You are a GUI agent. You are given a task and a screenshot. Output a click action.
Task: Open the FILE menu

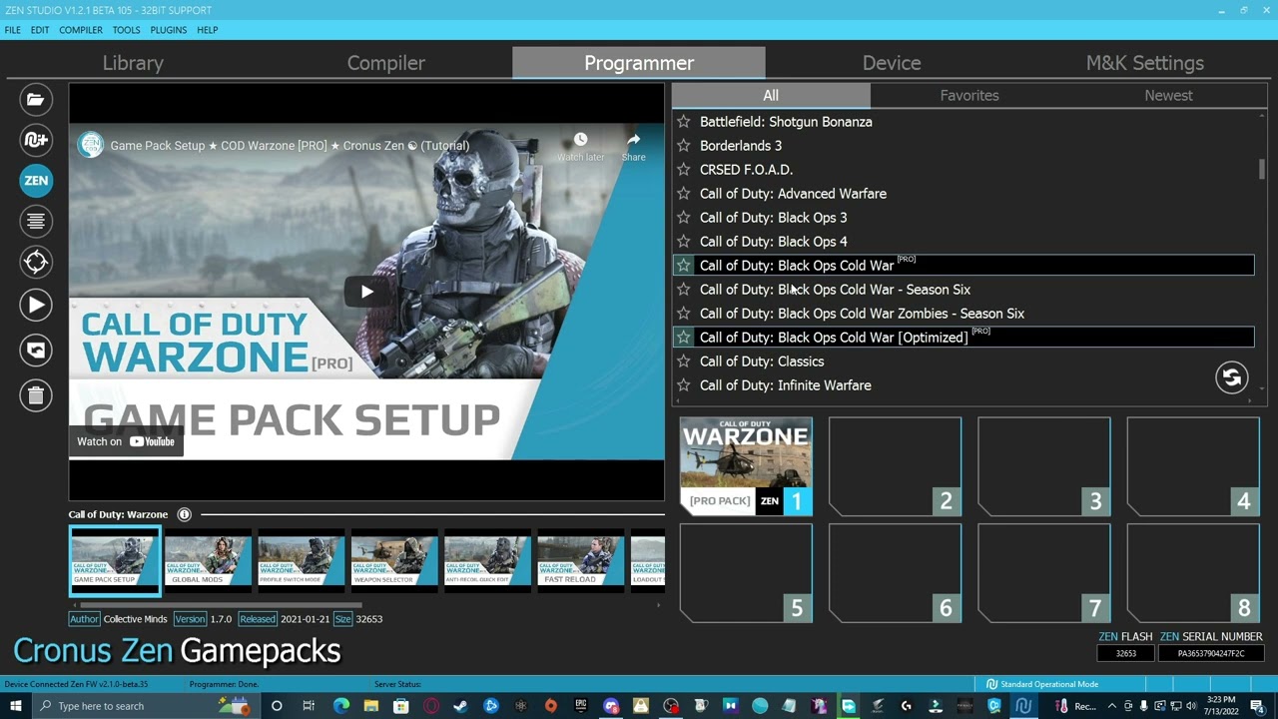[x=12, y=30]
